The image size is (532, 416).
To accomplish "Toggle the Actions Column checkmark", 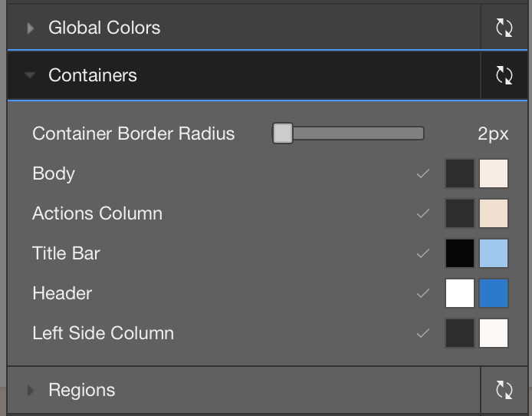I will [x=423, y=213].
